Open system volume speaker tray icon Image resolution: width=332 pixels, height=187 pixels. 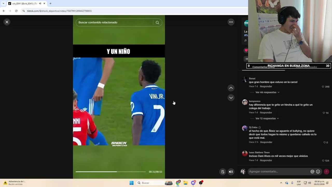309,183
